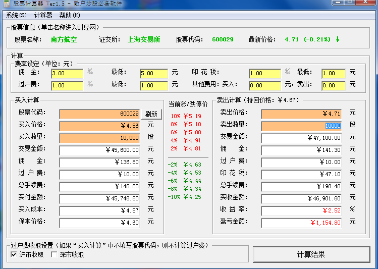The image size is (378, 269).
Task: Open the 计算器 menu
Action: point(43,15)
